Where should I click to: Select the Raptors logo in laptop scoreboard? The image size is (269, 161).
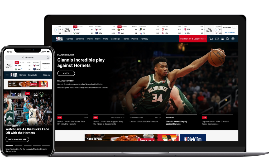(x=185, y=29)
